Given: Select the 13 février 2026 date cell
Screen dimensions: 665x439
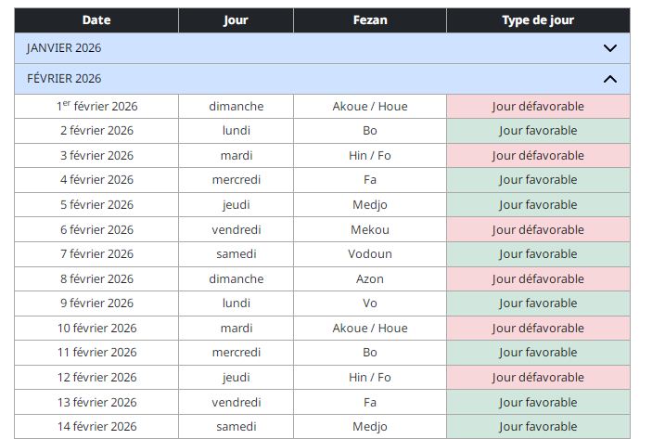Looking at the screenshot, I should click(x=96, y=402).
